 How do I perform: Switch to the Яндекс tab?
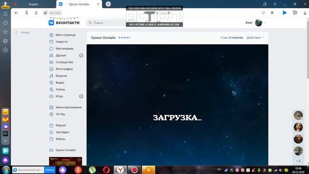click(33, 4)
